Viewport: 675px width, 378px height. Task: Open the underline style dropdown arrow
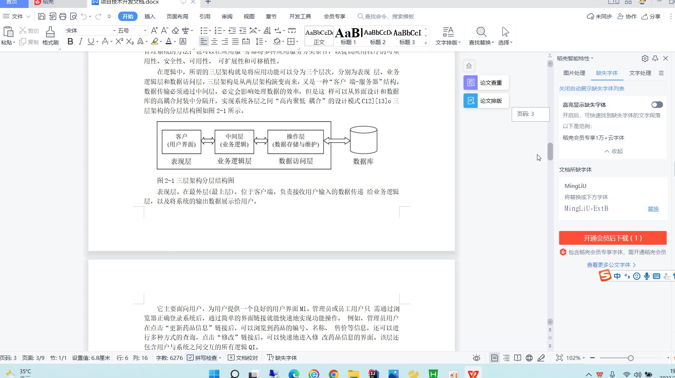coord(97,42)
